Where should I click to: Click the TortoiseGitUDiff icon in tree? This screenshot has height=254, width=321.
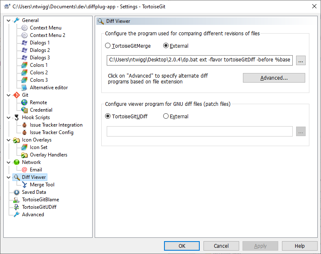[17, 207]
